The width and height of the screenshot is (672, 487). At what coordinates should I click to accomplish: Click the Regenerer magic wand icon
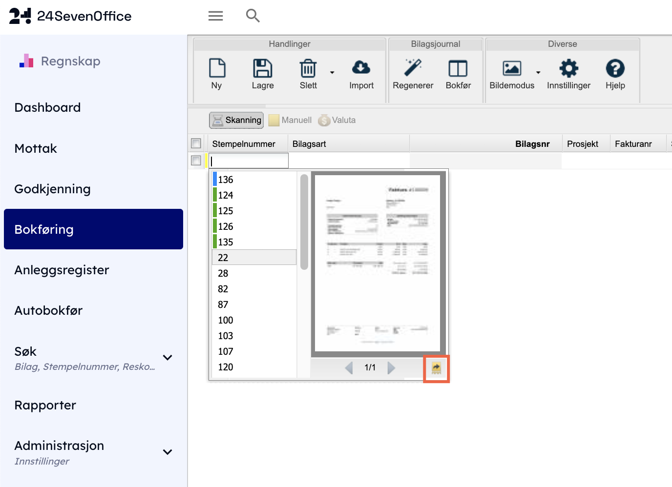(x=413, y=68)
